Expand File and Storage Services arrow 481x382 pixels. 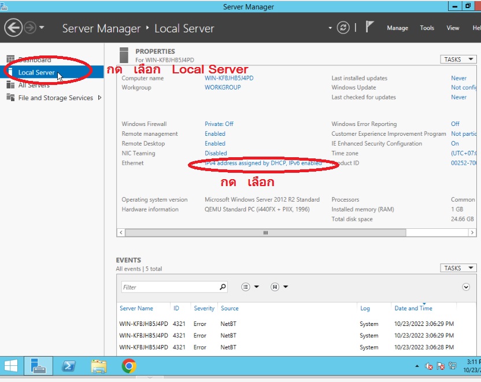[x=99, y=98]
